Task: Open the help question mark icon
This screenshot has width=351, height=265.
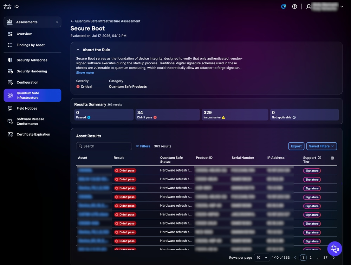Action: pos(294,6)
